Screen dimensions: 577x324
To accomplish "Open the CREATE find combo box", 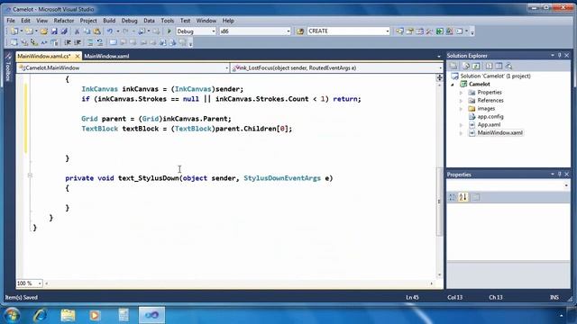I will point(387,31).
